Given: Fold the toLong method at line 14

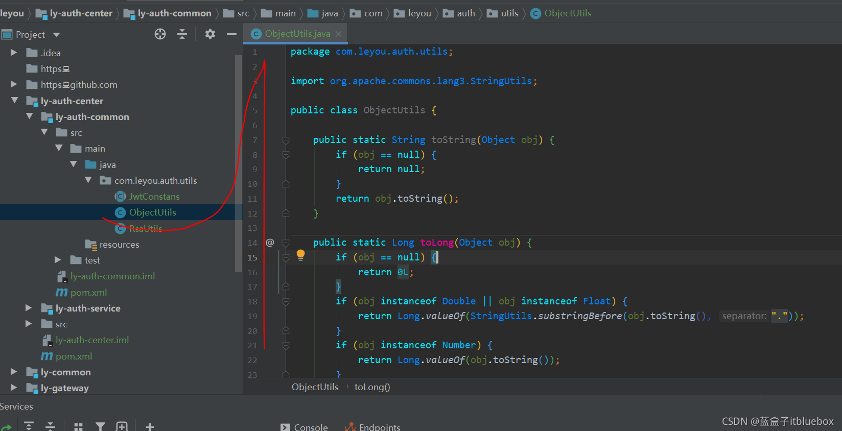Looking at the screenshot, I should pyautogui.click(x=286, y=243).
